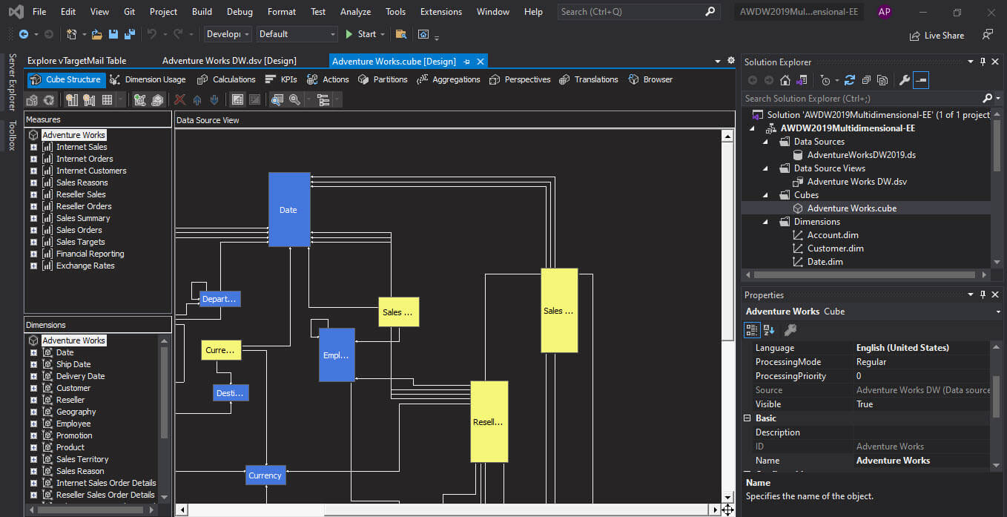The image size is (1007, 517).
Task: Open the Extensions menu
Action: tap(440, 12)
